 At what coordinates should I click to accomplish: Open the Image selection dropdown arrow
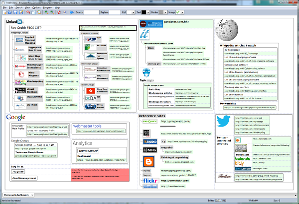pyautogui.click(x=182, y=12)
